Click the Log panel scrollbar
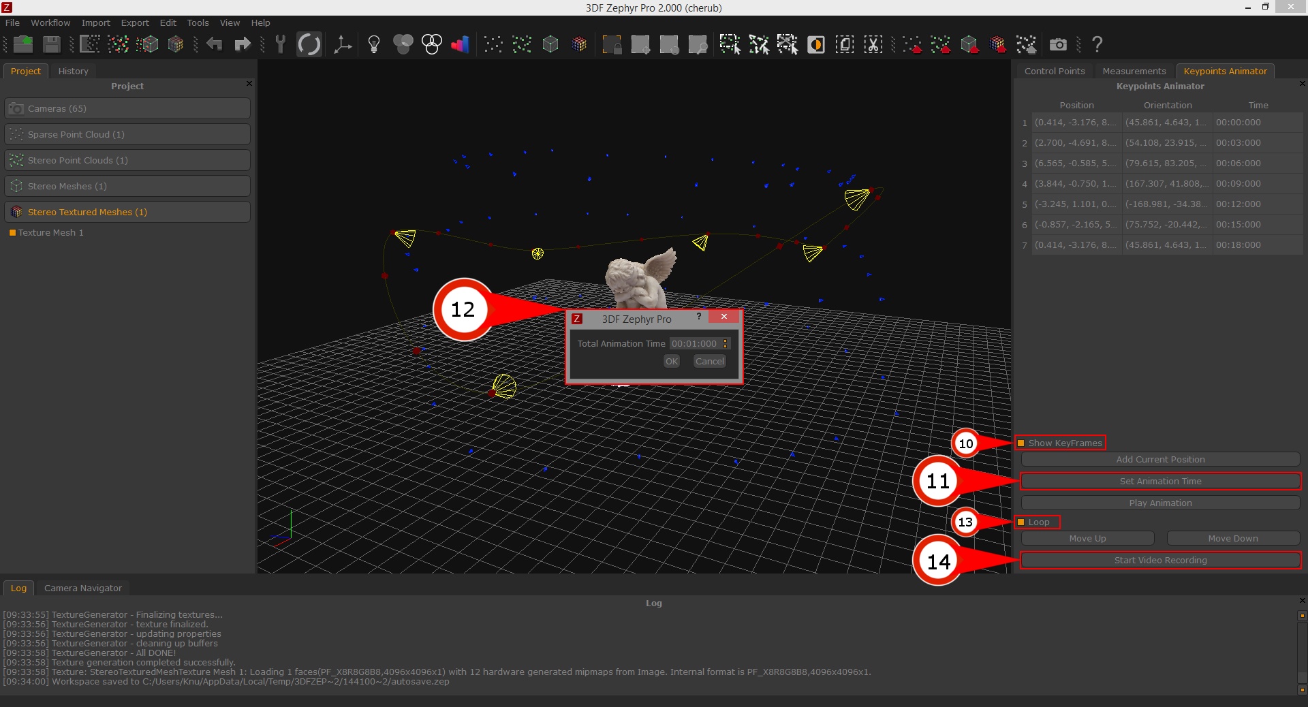The image size is (1308, 707). (1303, 652)
